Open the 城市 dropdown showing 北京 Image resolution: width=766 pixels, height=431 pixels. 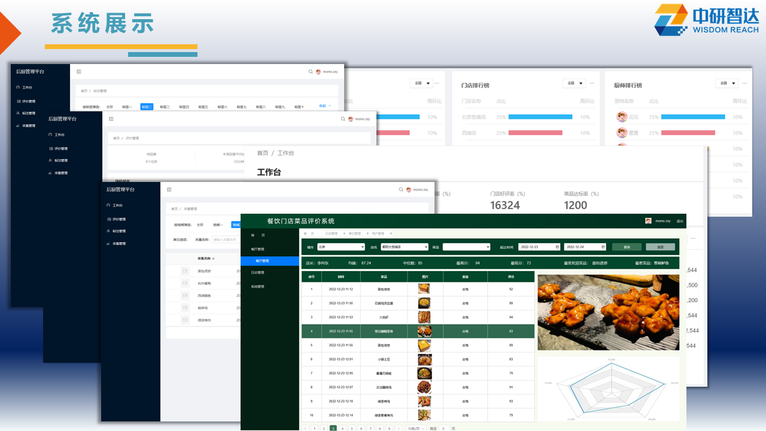click(x=341, y=247)
